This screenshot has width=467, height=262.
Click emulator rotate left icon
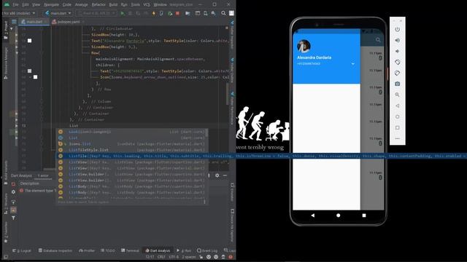tap(397, 62)
